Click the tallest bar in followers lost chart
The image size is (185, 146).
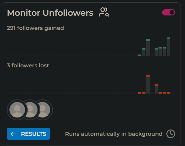click(148, 84)
